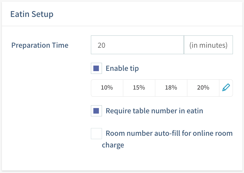This screenshot has width=244, height=173.
Task: Pick the 18% tip option
Action: click(171, 88)
